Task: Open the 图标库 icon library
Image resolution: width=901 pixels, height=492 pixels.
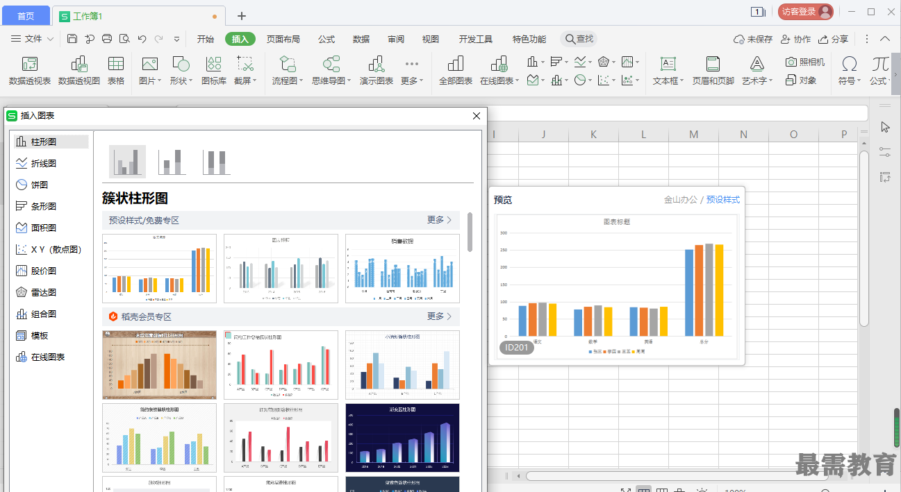Action: [x=214, y=71]
